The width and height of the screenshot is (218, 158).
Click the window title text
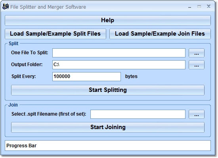(48, 7)
